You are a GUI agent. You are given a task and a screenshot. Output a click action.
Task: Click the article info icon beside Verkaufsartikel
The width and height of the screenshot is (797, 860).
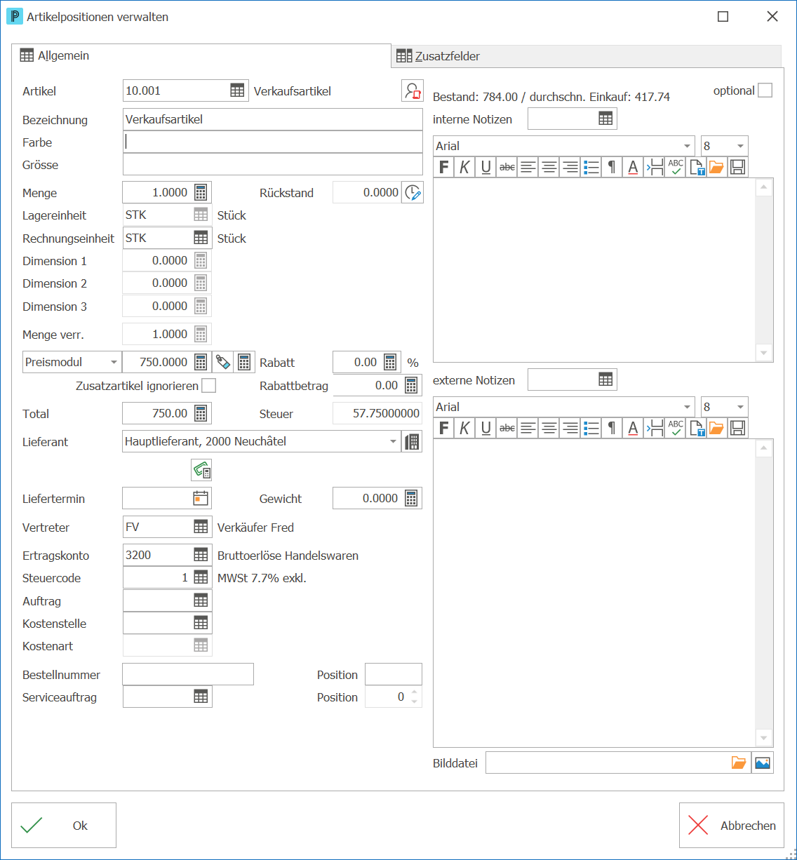click(413, 90)
